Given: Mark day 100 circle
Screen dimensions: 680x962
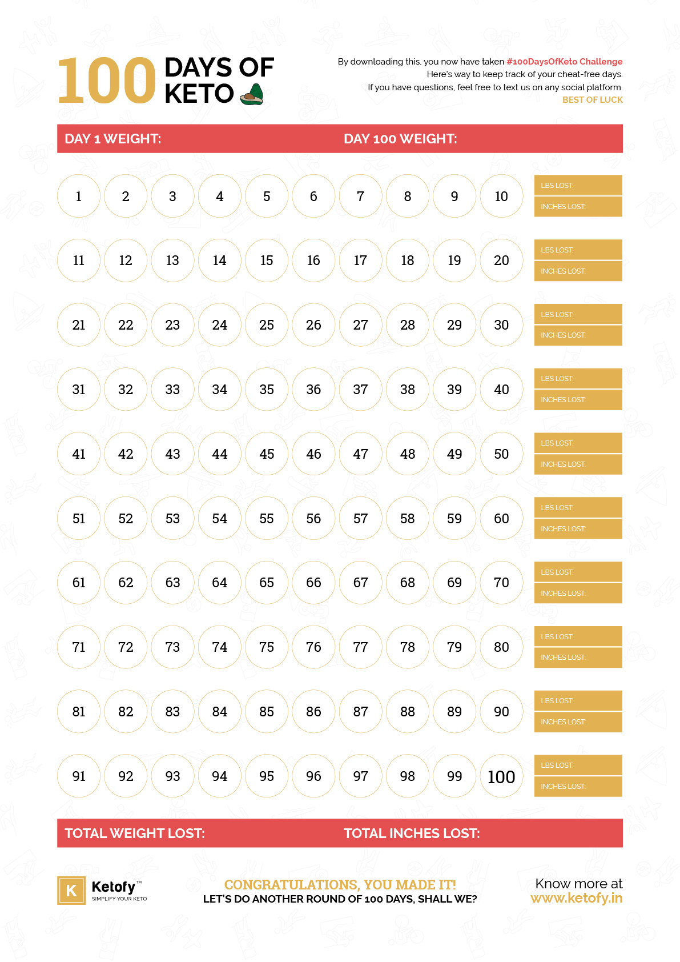Looking at the screenshot, I should [x=501, y=776].
